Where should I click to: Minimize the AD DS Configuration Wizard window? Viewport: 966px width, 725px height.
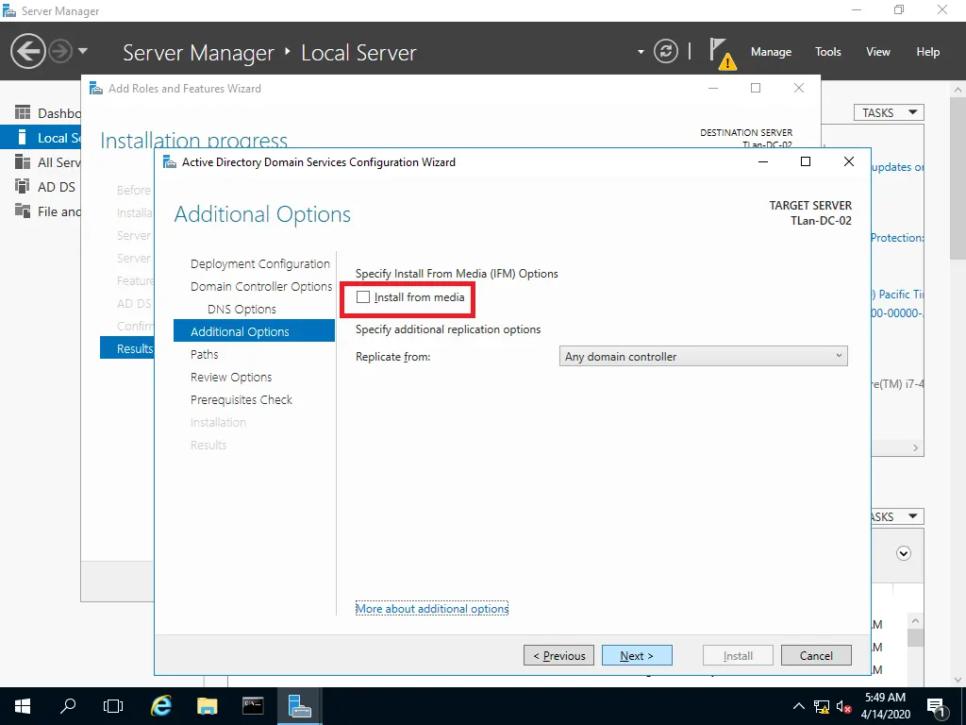click(x=762, y=161)
